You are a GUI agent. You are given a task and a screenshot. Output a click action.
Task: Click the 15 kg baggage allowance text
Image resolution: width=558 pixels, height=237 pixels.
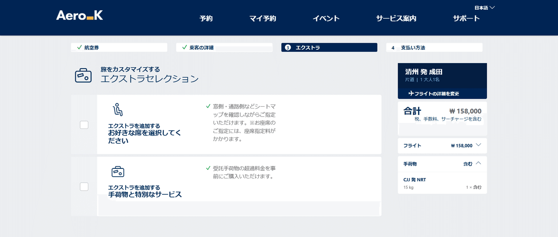[408, 187]
